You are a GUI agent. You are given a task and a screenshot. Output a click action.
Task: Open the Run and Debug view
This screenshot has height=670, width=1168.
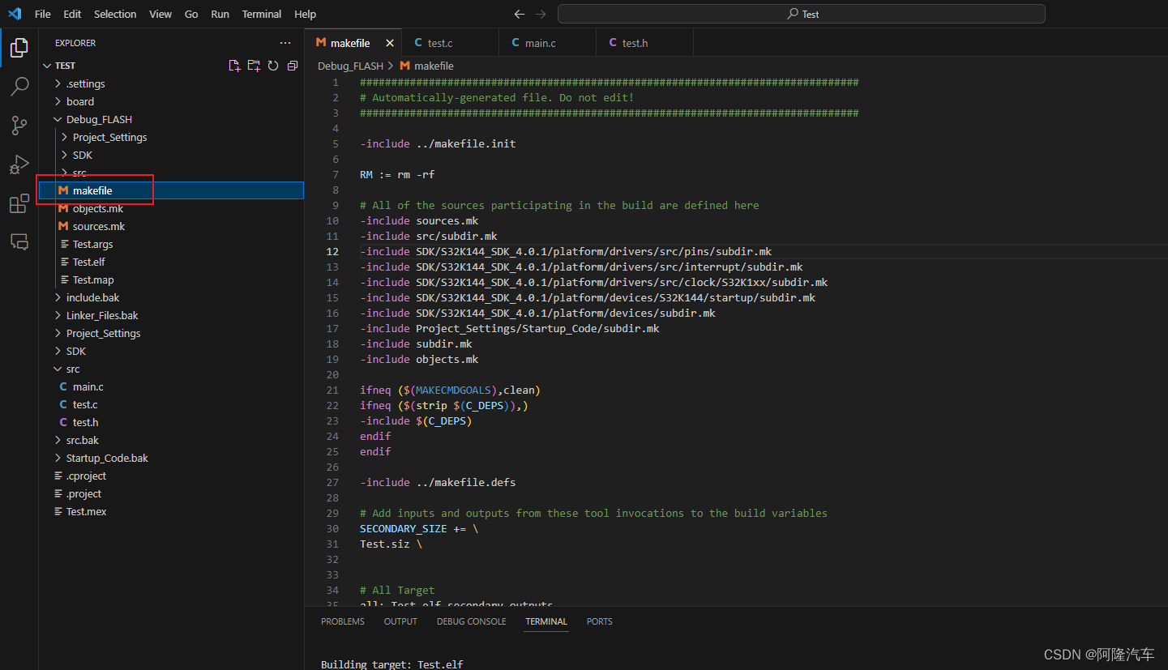click(x=19, y=164)
